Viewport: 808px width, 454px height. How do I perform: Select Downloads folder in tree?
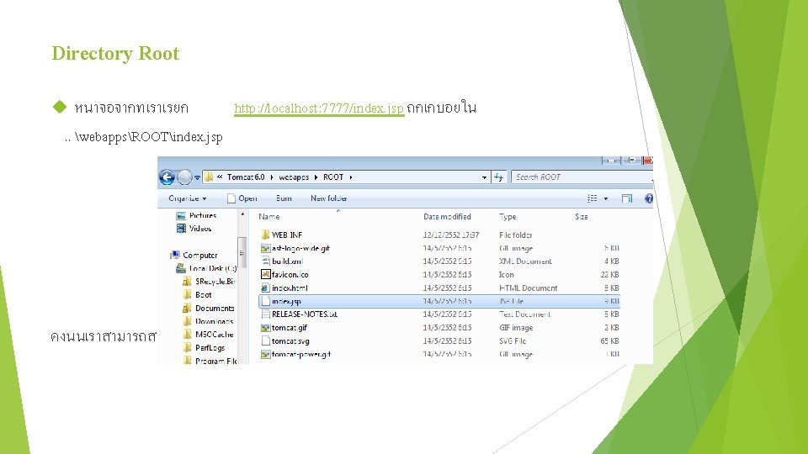click(x=215, y=321)
